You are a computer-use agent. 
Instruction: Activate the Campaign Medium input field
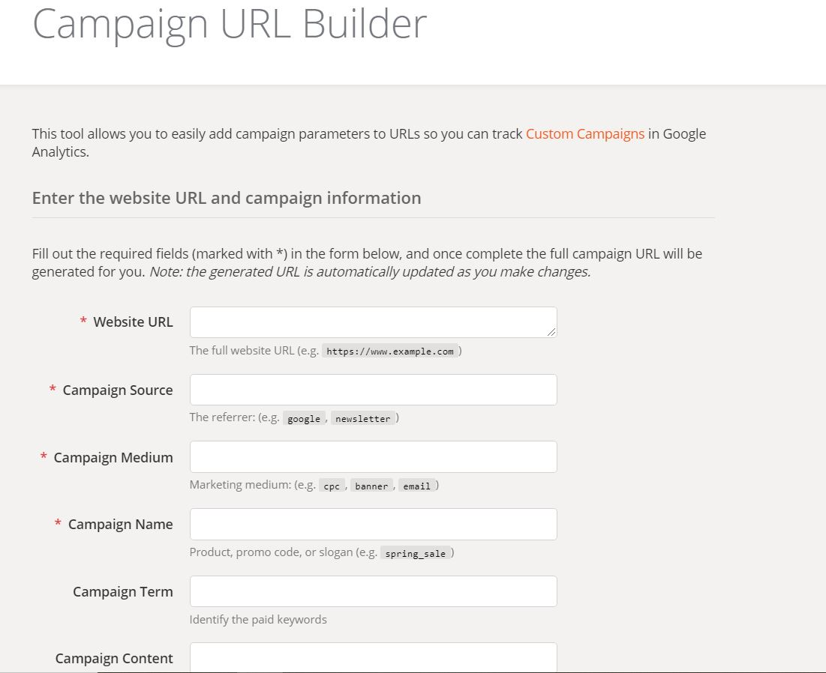point(373,456)
